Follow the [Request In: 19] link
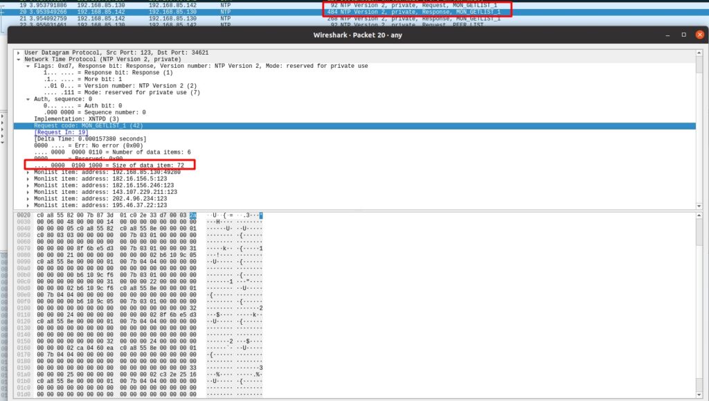709x401 pixels. pyautogui.click(x=61, y=132)
